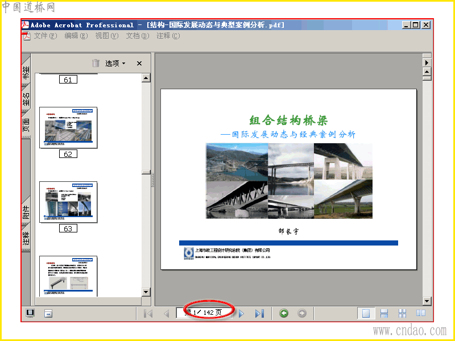
Task: Open the 选项 dropdown in pages panel
Action: point(115,63)
